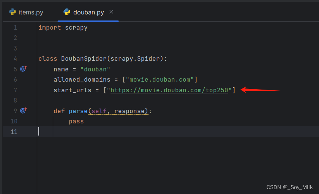319x194 pixels.
Task: Click the DoubanSpider class name
Action: coord(84,59)
